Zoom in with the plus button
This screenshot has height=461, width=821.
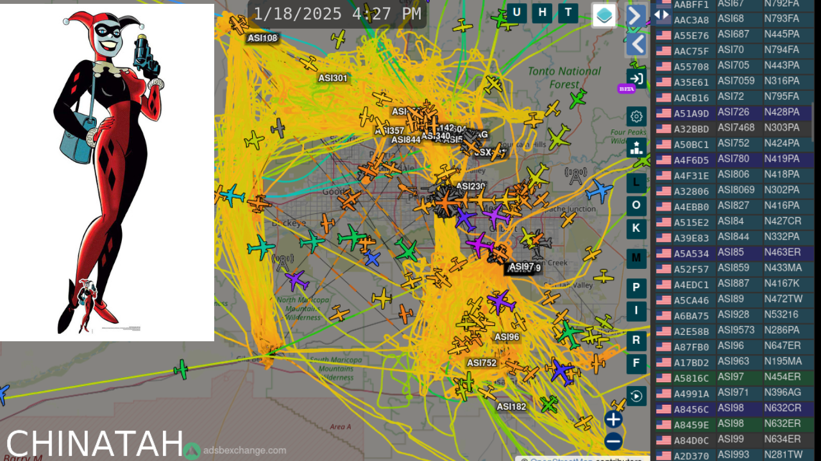click(613, 419)
